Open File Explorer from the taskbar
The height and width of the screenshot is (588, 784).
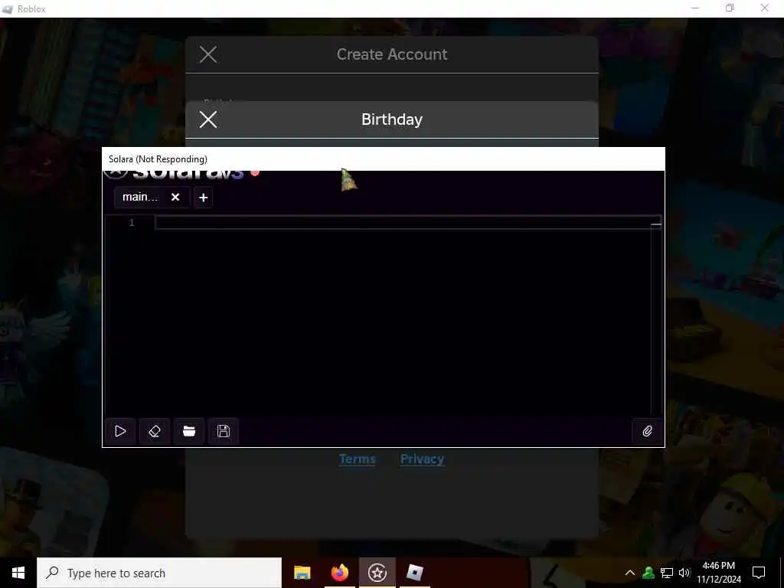302,573
